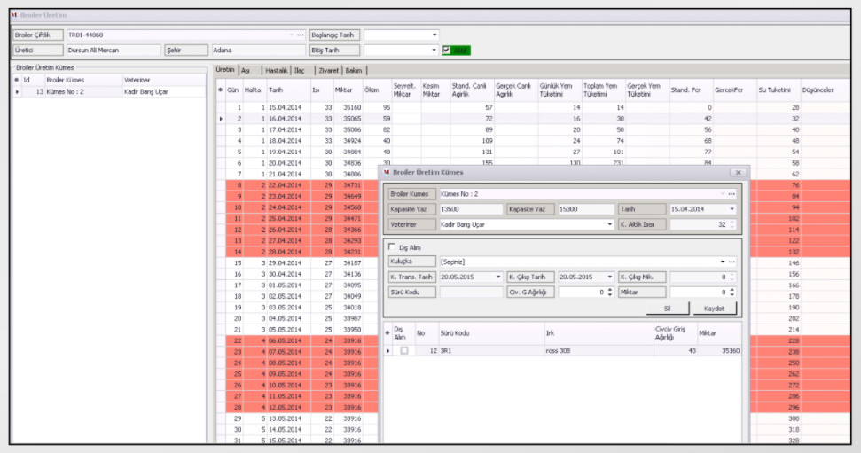Click asterisk column chooser in dialog Sürü Kodu grid
The height and width of the screenshot is (453, 861).
387,333
